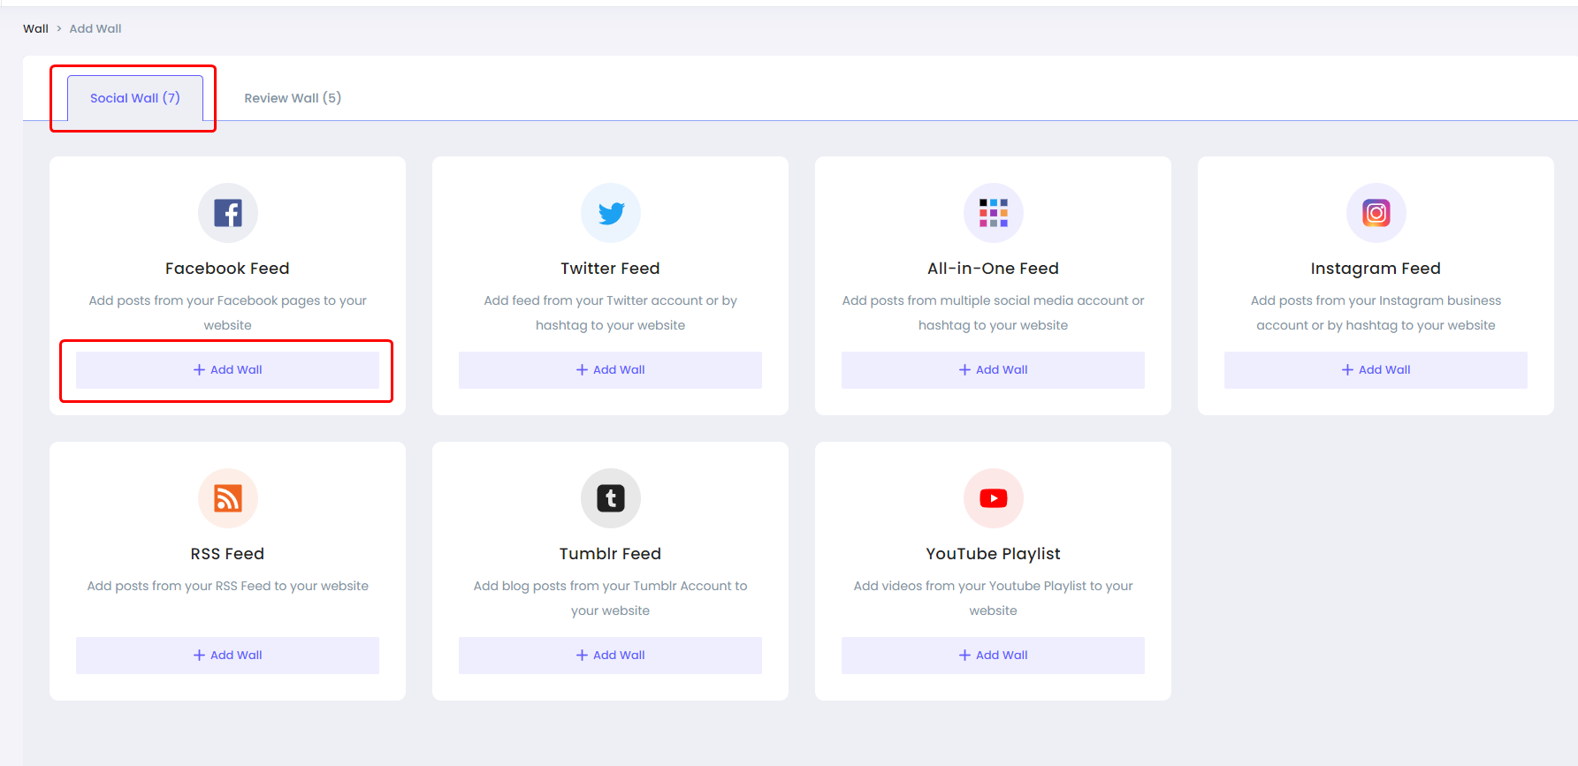Add Wall for Facebook Feed
The height and width of the screenshot is (766, 1578).
point(228,370)
